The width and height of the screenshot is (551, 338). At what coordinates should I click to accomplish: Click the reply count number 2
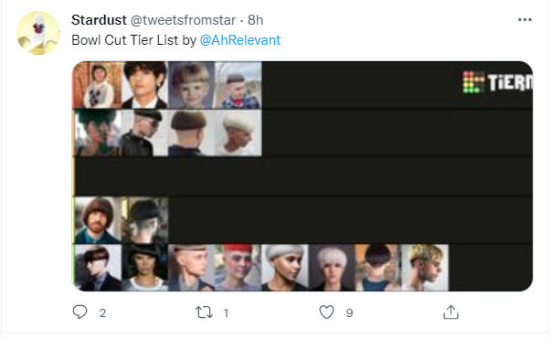click(102, 312)
